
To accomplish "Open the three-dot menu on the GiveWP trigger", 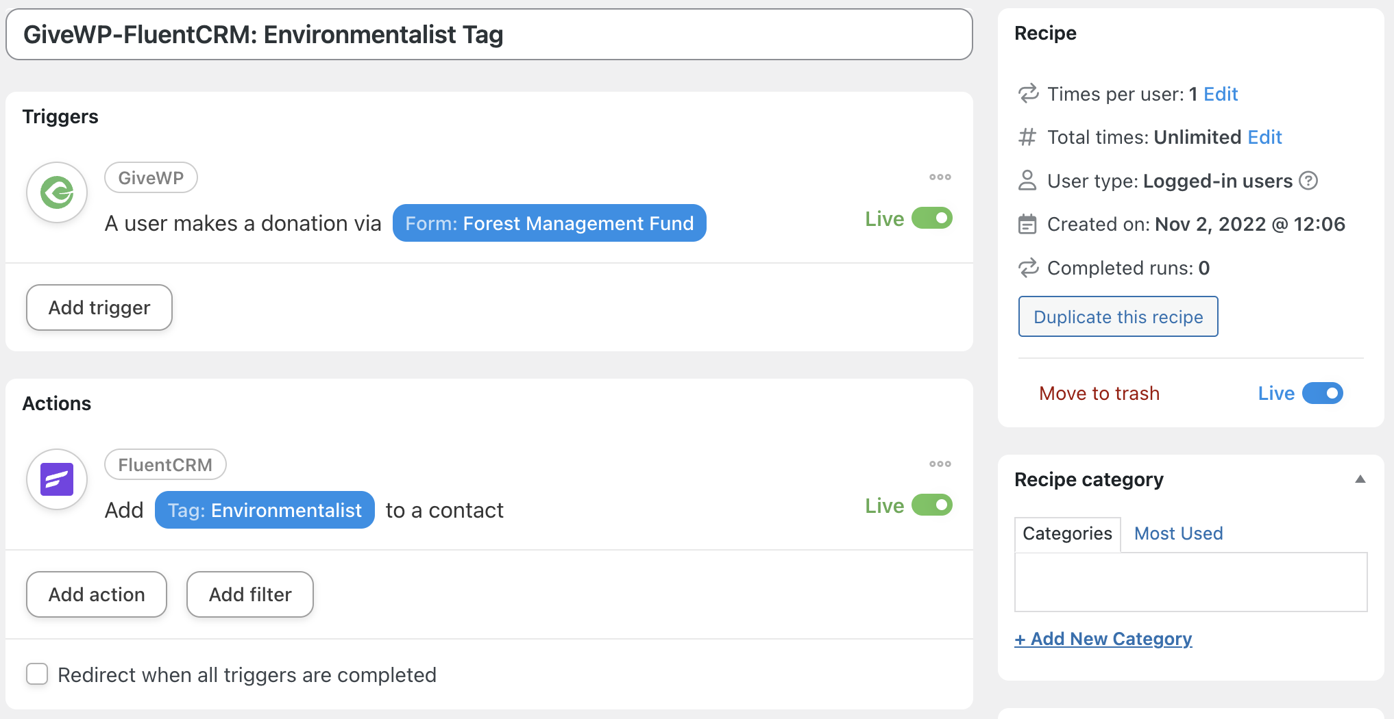I will tap(940, 177).
